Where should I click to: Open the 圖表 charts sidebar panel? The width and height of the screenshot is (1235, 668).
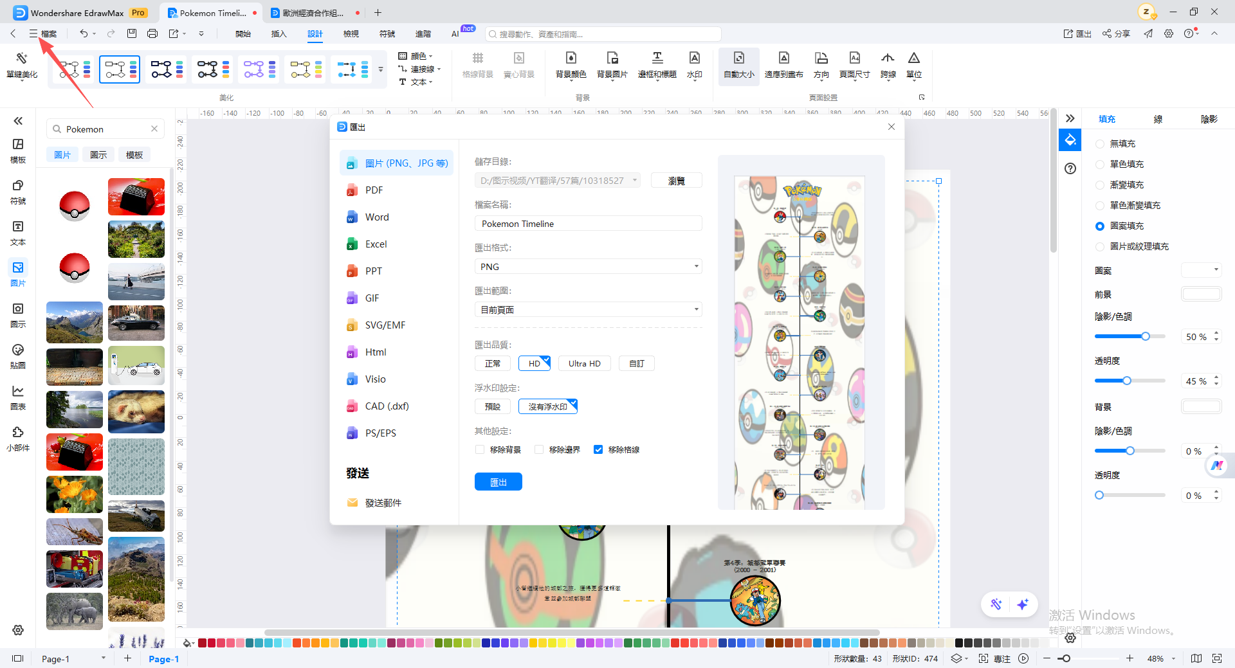pos(18,399)
